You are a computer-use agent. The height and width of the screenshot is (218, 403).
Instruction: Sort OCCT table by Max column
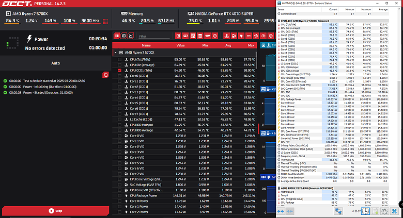(251, 45)
